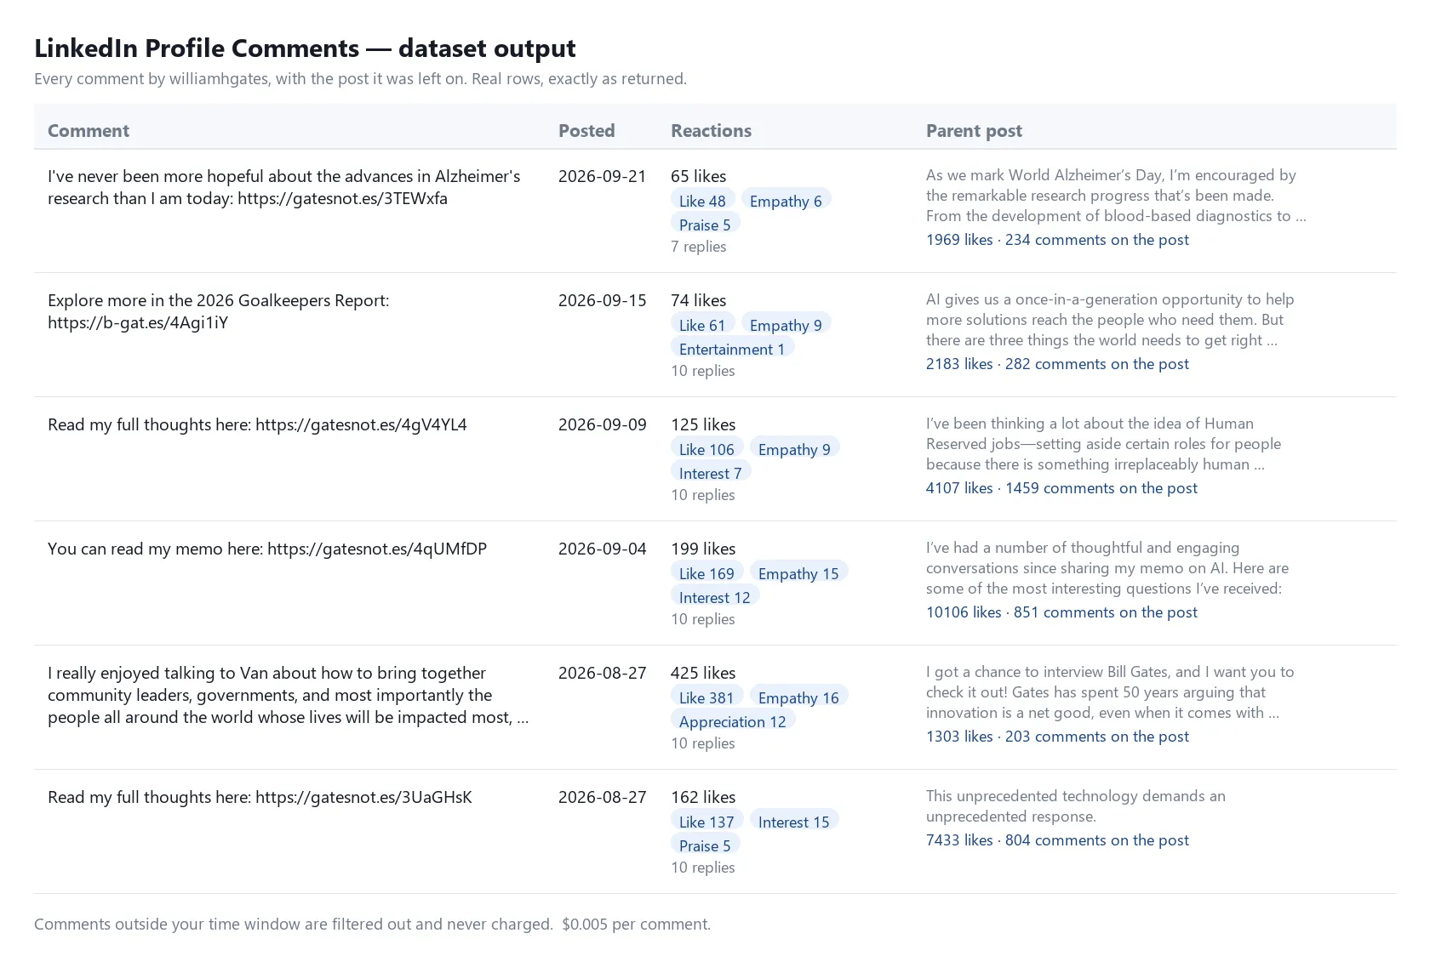Select comment with link gatesnot.es/3UaGHsK

[x=260, y=797]
